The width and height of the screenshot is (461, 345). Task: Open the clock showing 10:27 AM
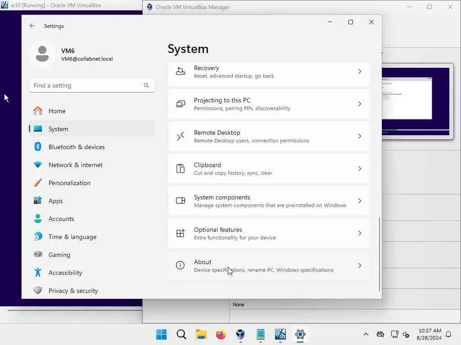(x=429, y=334)
